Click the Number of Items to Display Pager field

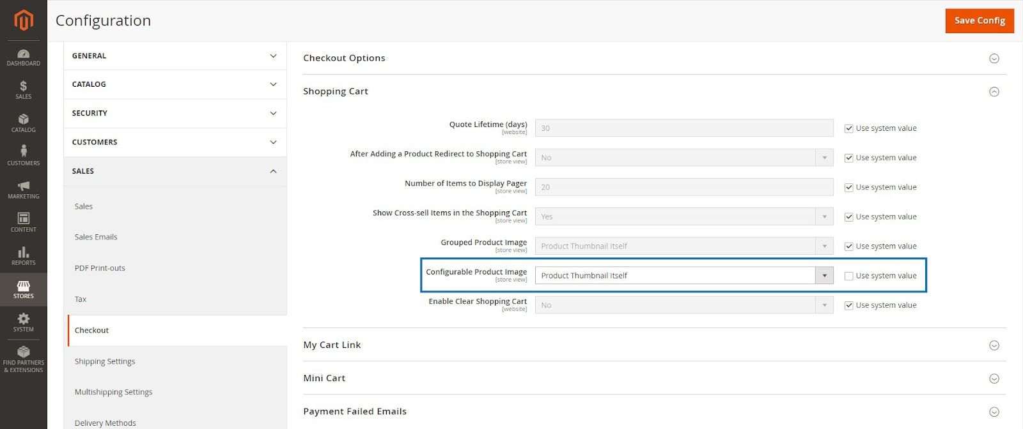[684, 187]
